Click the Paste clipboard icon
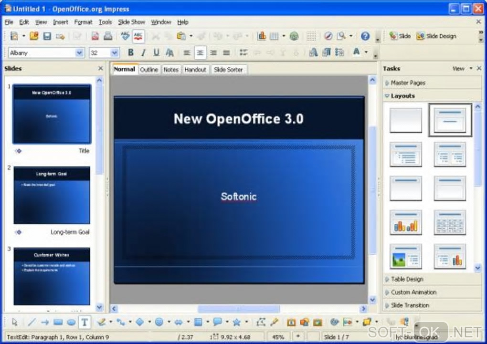487x344 pixels. tap(181, 36)
